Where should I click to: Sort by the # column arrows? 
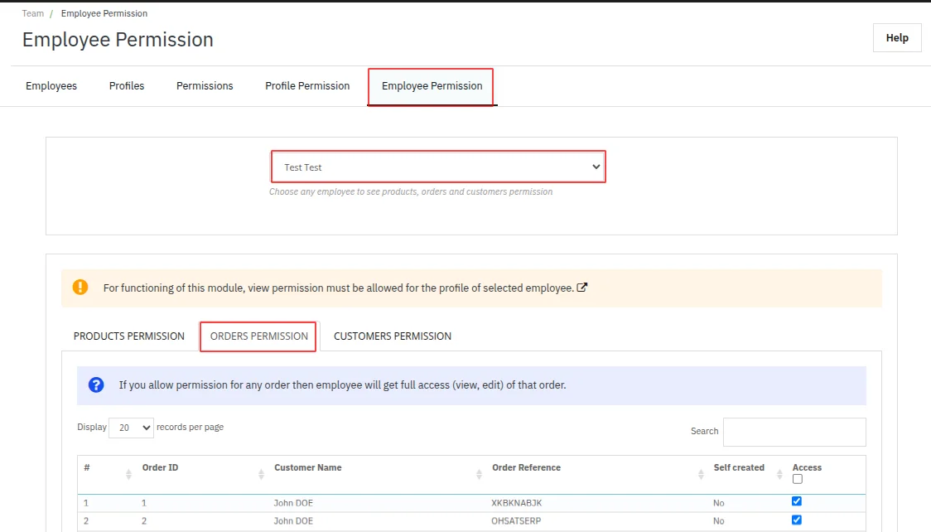click(128, 474)
